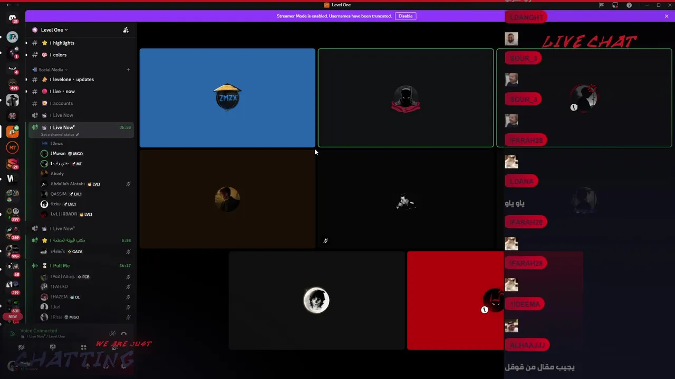675x379 pixels.
Task: Open Discord direct messages home icon
Action: [x=12, y=18]
